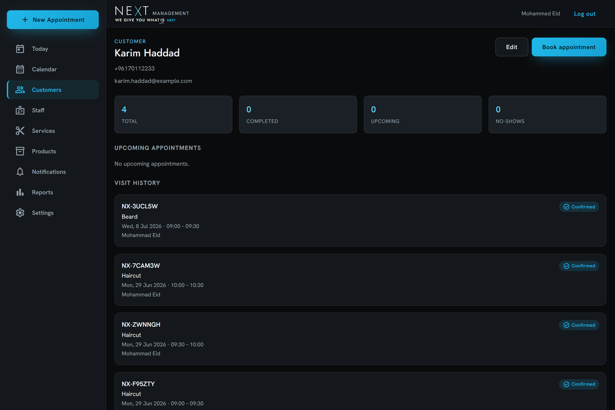Screen dimensions: 615x410
Task: Open the Products page
Action: point(53,151)
